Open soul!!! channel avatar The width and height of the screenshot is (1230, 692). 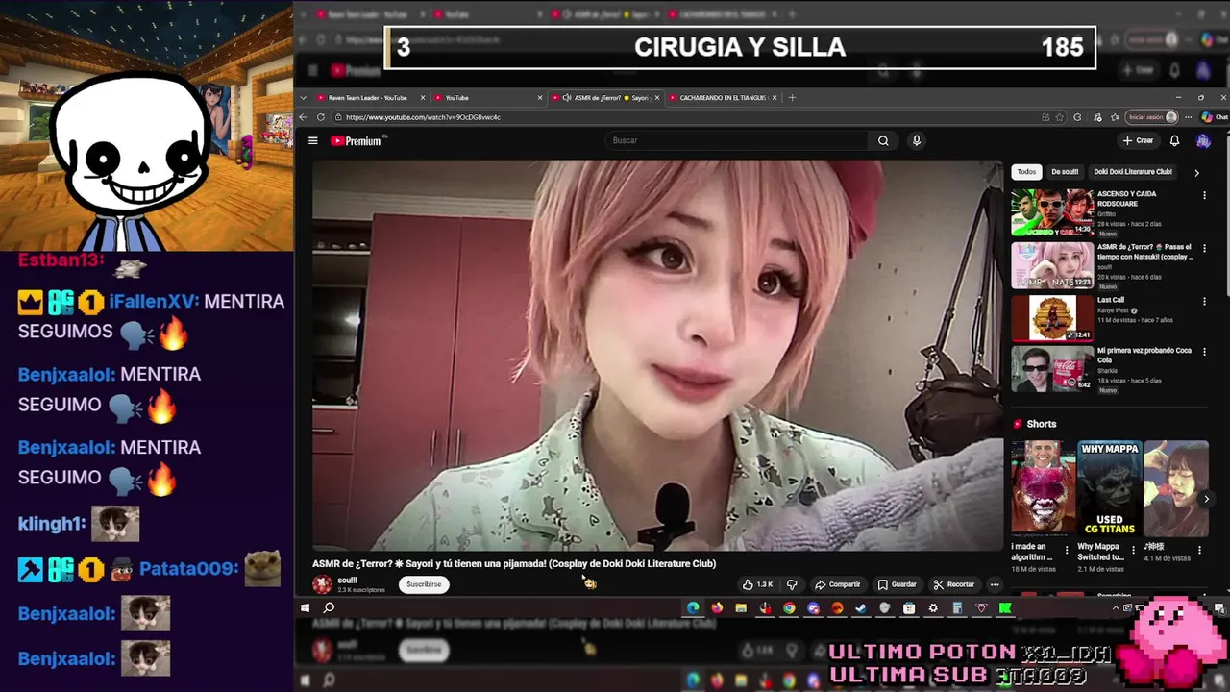tap(322, 583)
